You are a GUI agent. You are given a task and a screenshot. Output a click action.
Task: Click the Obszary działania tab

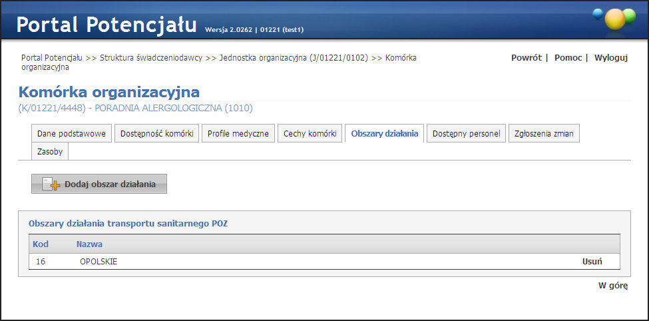pos(384,134)
